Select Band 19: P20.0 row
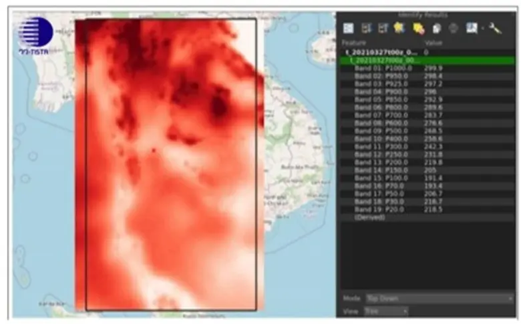 click(382, 209)
